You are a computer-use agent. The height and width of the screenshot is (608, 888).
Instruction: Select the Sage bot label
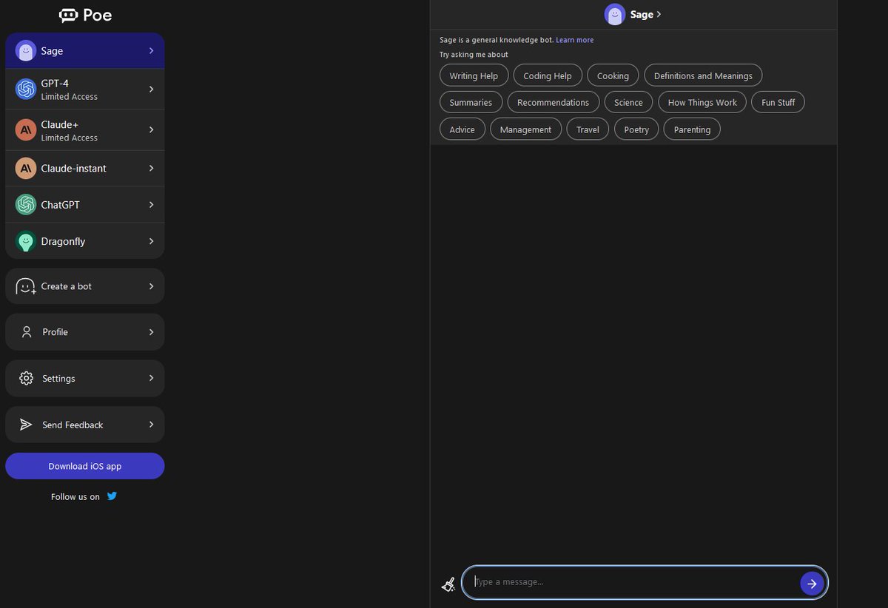point(52,51)
